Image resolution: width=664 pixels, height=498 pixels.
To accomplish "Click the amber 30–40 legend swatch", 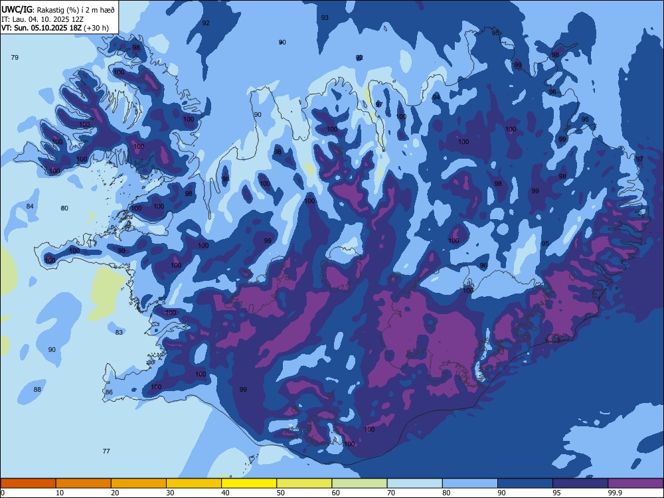I will coord(194,483).
